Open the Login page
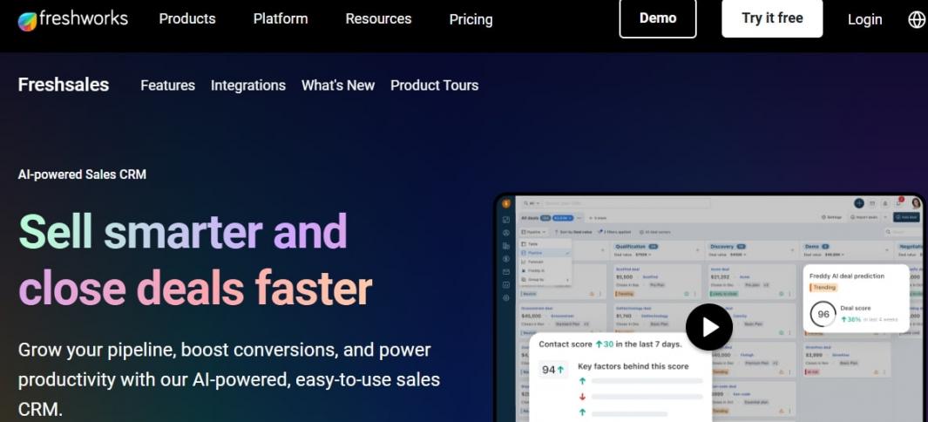This screenshot has height=422, width=928. pos(864,19)
